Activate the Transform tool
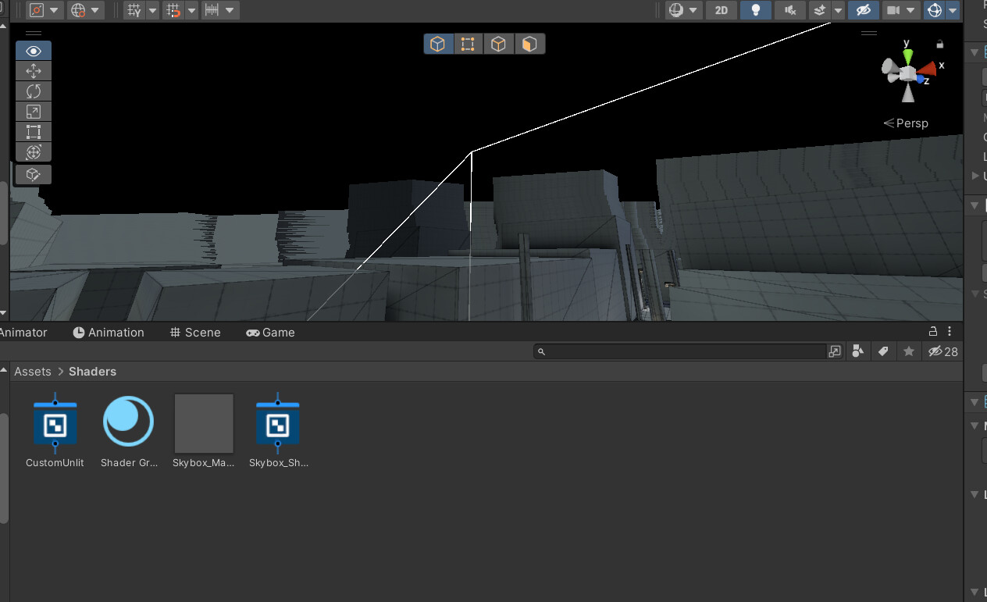Viewport: 987px width, 602px height. 33,152
